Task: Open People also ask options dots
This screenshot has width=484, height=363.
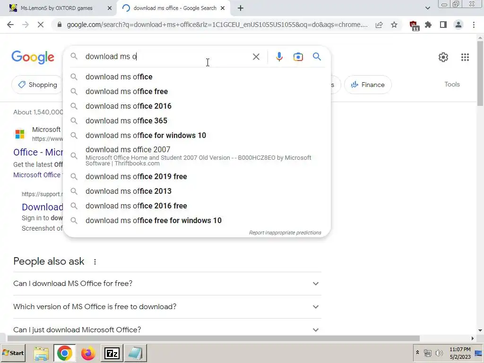Action: [x=95, y=262]
